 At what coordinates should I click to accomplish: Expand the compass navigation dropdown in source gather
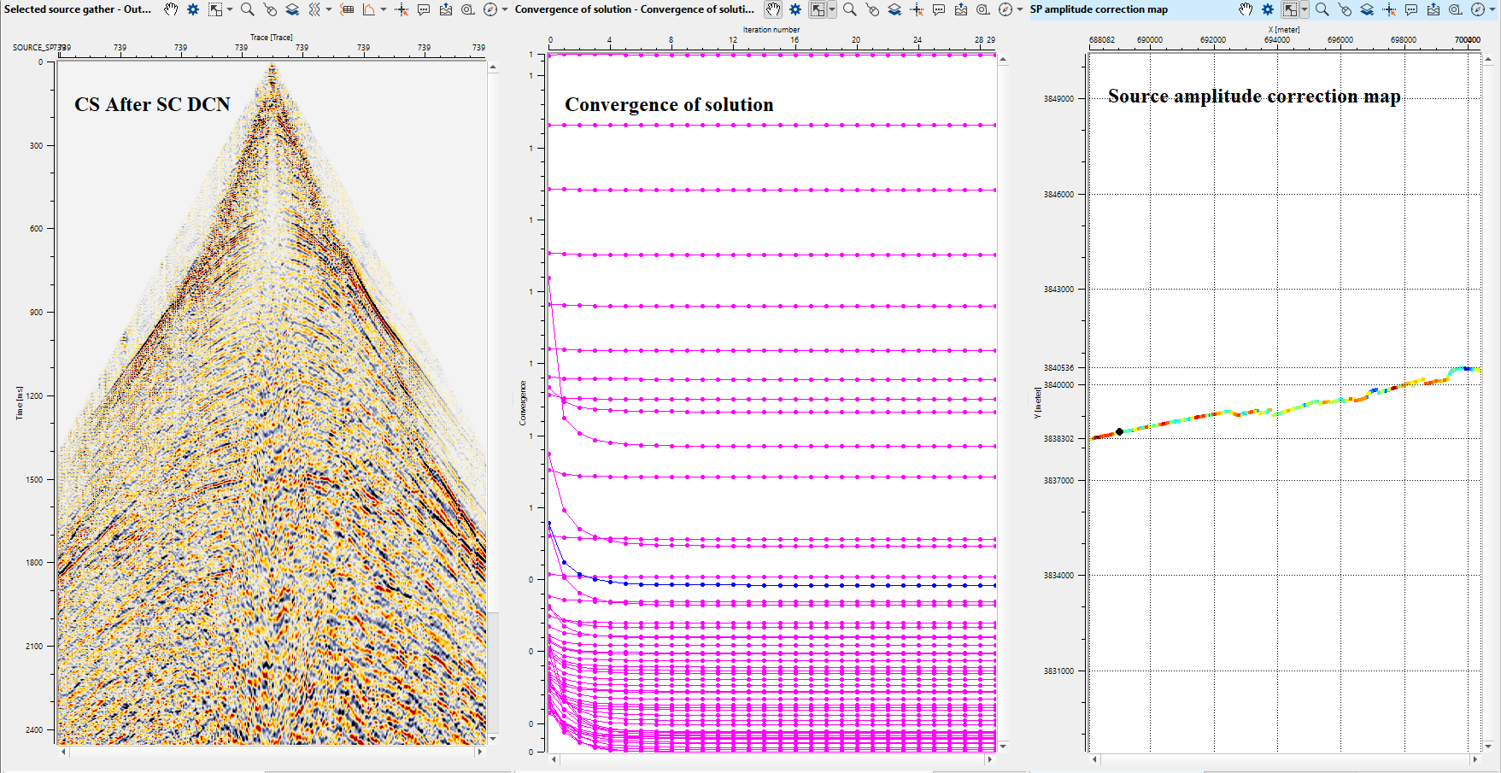tap(505, 9)
